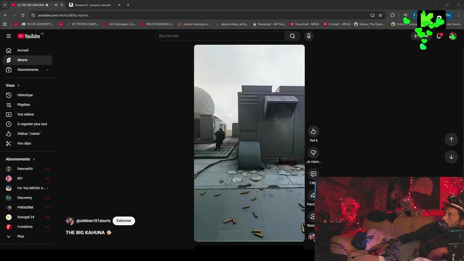Open the browser extensions puzzle icon
This screenshot has height=261, width=464.
coord(393,15)
